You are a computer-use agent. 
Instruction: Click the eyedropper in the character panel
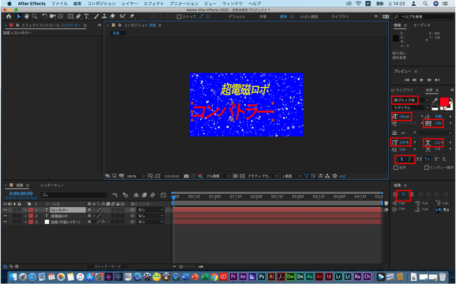coord(435,101)
